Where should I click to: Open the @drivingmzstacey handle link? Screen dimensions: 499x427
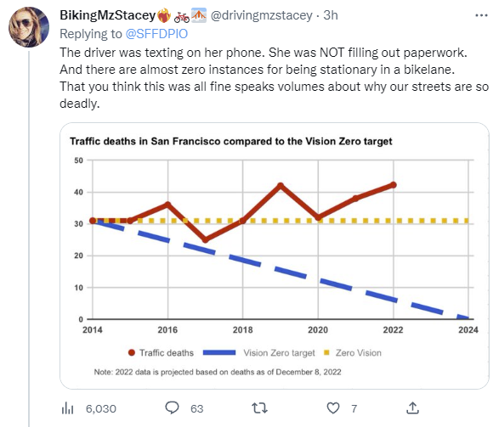tap(262, 15)
